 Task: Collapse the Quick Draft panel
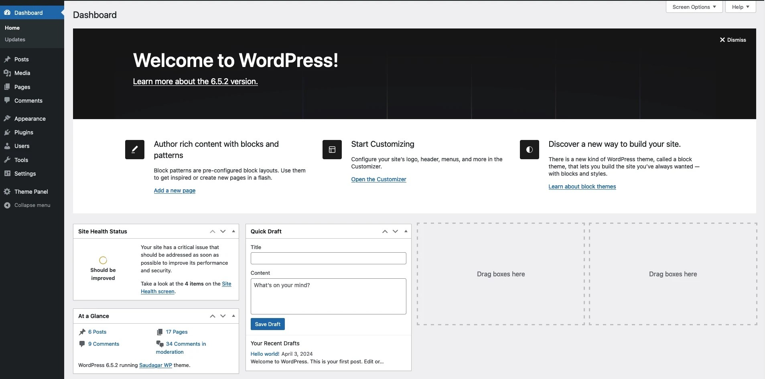pyautogui.click(x=406, y=231)
